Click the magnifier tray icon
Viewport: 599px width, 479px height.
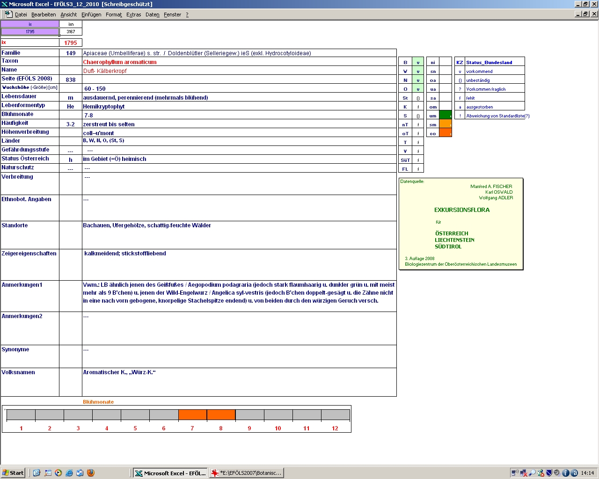tap(532, 473)
